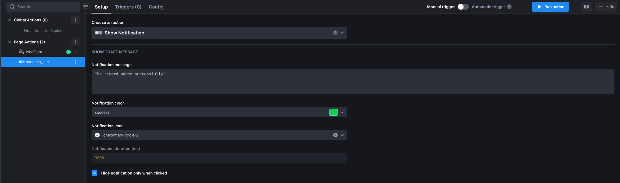The height and width of the screenshot is (183, 620).
Task: Open the documentation book icon
Action: 586,7
